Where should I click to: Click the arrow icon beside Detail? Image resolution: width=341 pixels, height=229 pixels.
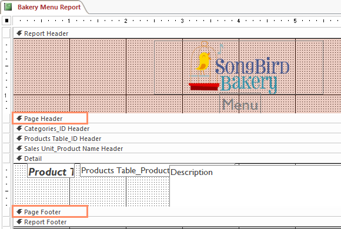[19, 158]
